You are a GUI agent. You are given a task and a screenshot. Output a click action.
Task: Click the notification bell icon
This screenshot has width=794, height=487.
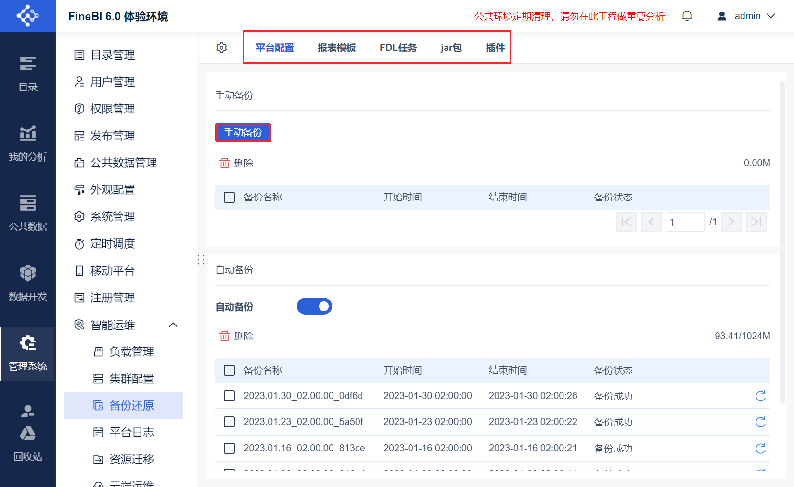click(687, 16)
